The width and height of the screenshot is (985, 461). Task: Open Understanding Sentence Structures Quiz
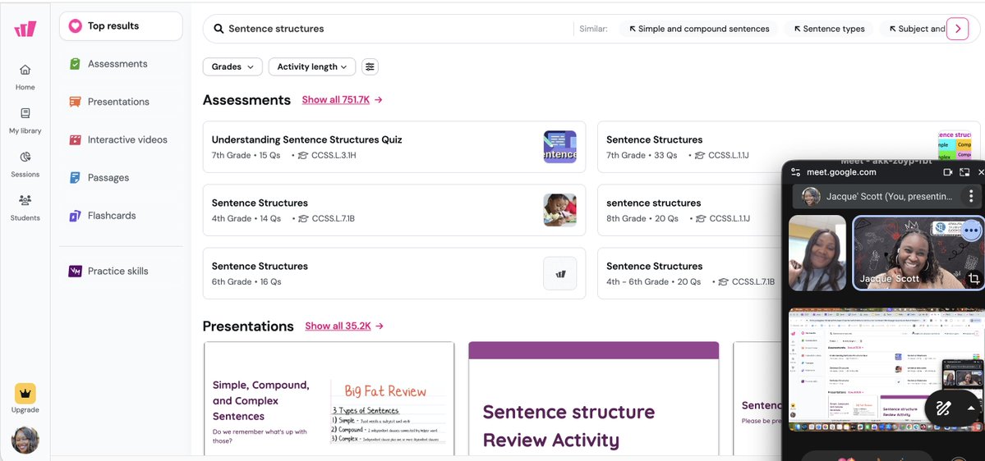pyautogui.click(x=394, y=147)
